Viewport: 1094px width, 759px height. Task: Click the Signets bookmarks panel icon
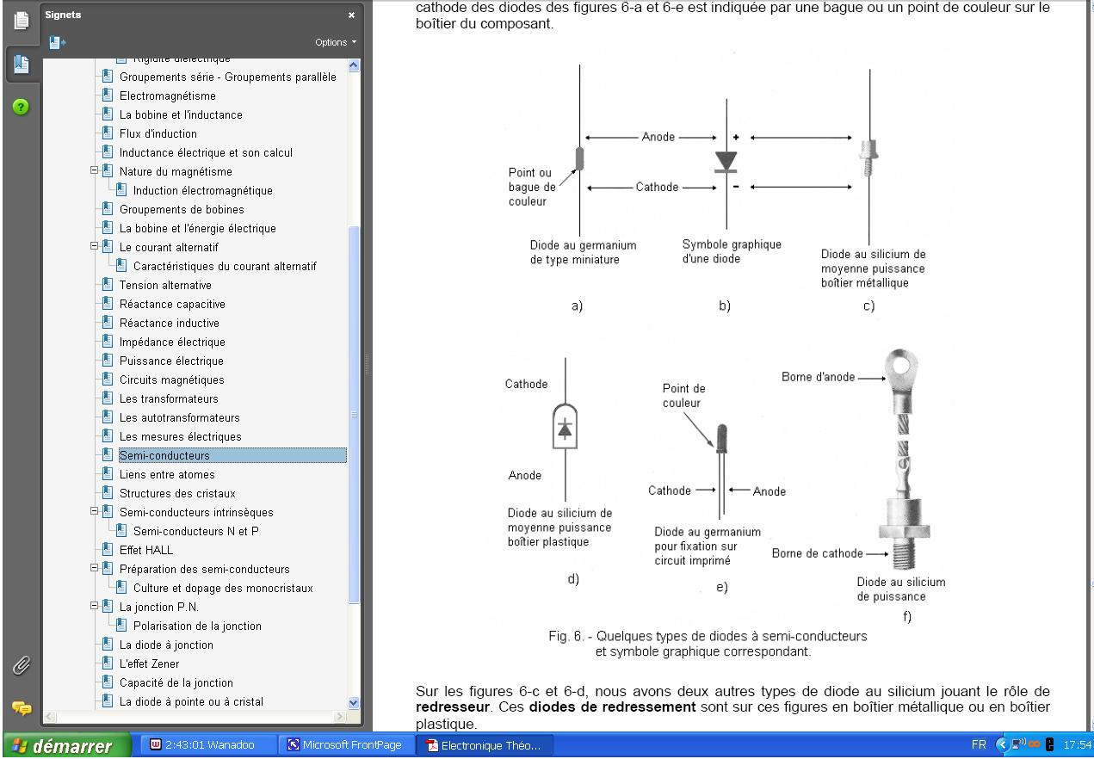tap(22, 63)
